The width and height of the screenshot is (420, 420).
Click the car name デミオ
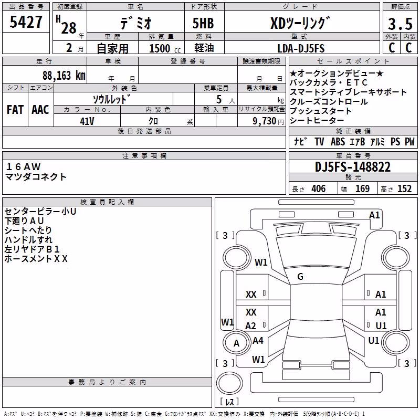(136, 23)
